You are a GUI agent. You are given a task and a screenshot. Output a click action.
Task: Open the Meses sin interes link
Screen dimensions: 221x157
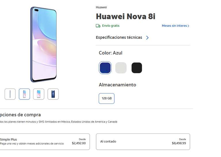tap(176, 26)
